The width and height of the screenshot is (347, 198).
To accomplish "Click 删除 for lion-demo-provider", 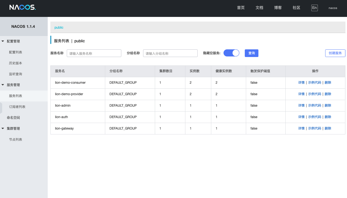I will click(328, 94).
